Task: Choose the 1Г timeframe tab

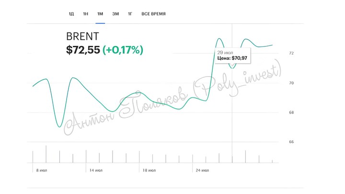Action: pyautogui.click(x=130, y=14)
